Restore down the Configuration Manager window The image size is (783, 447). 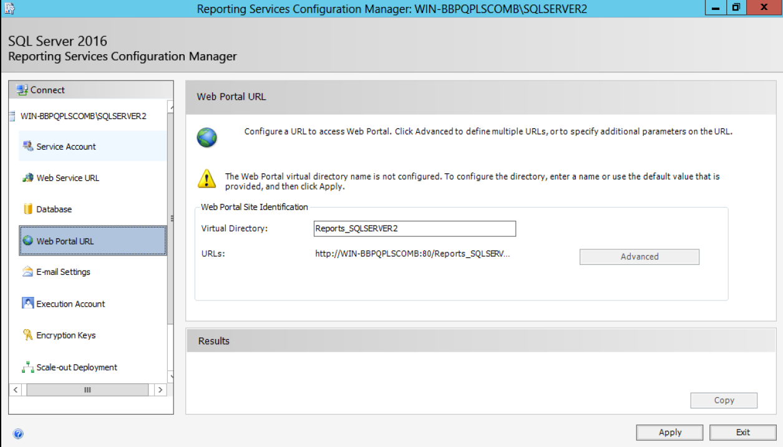click(736, 7)
